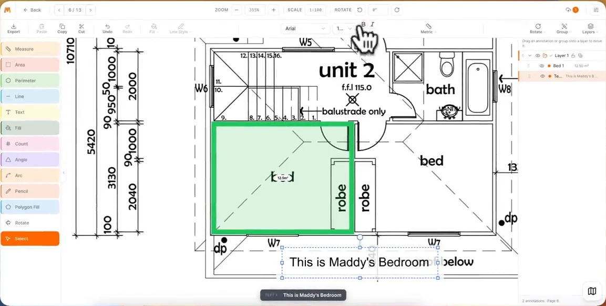Open the Metric units dropdown

tap(428, 28)
